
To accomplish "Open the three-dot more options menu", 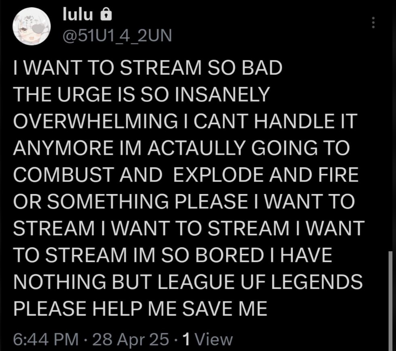I will 373,23.
